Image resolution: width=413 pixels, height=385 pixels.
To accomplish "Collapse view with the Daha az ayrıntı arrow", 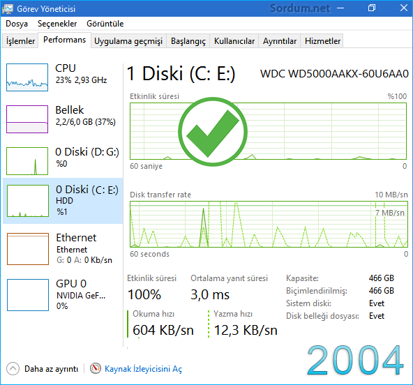I will coord(13,369).
